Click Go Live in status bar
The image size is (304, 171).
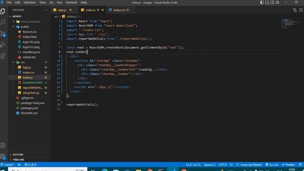pos(272,165)
